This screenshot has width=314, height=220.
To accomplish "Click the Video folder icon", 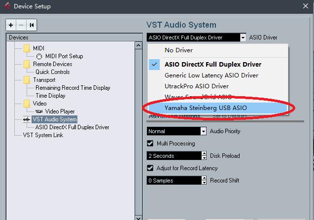I will point(27,104).
